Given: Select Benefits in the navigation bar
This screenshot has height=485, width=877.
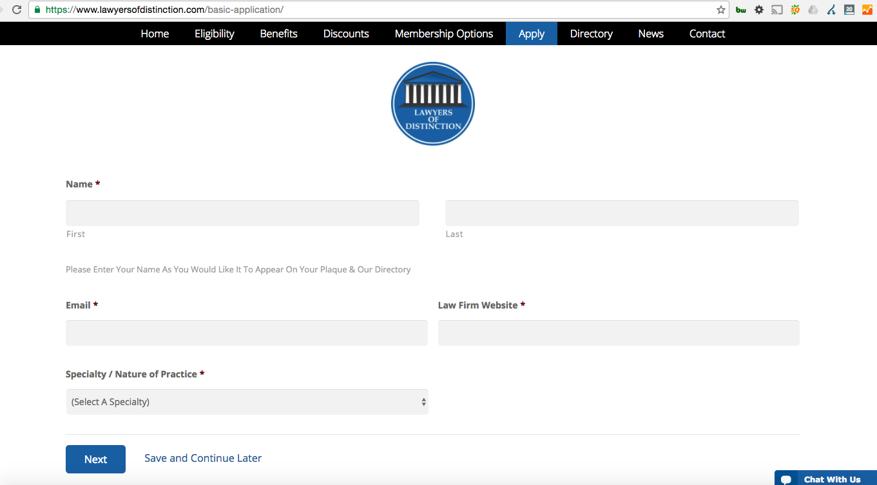Looking at the screenshot, I should coord(279,33).
